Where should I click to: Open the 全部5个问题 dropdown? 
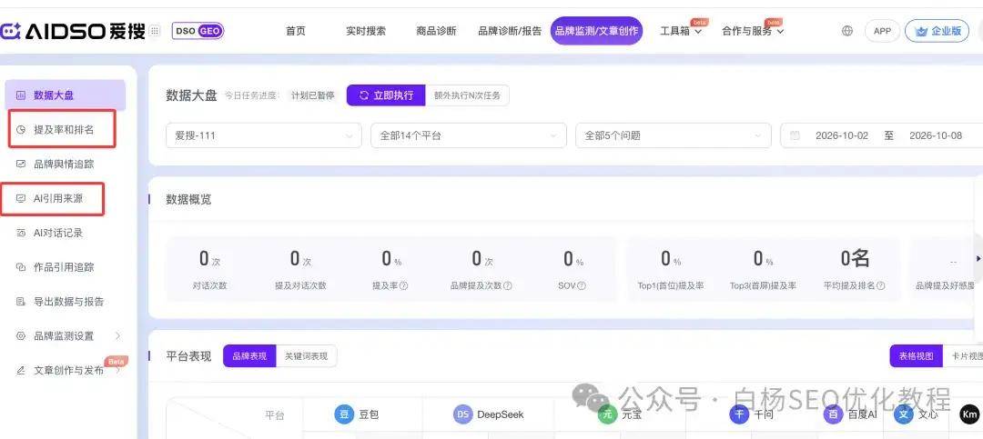pyautogui.click(x=674, y=135)
